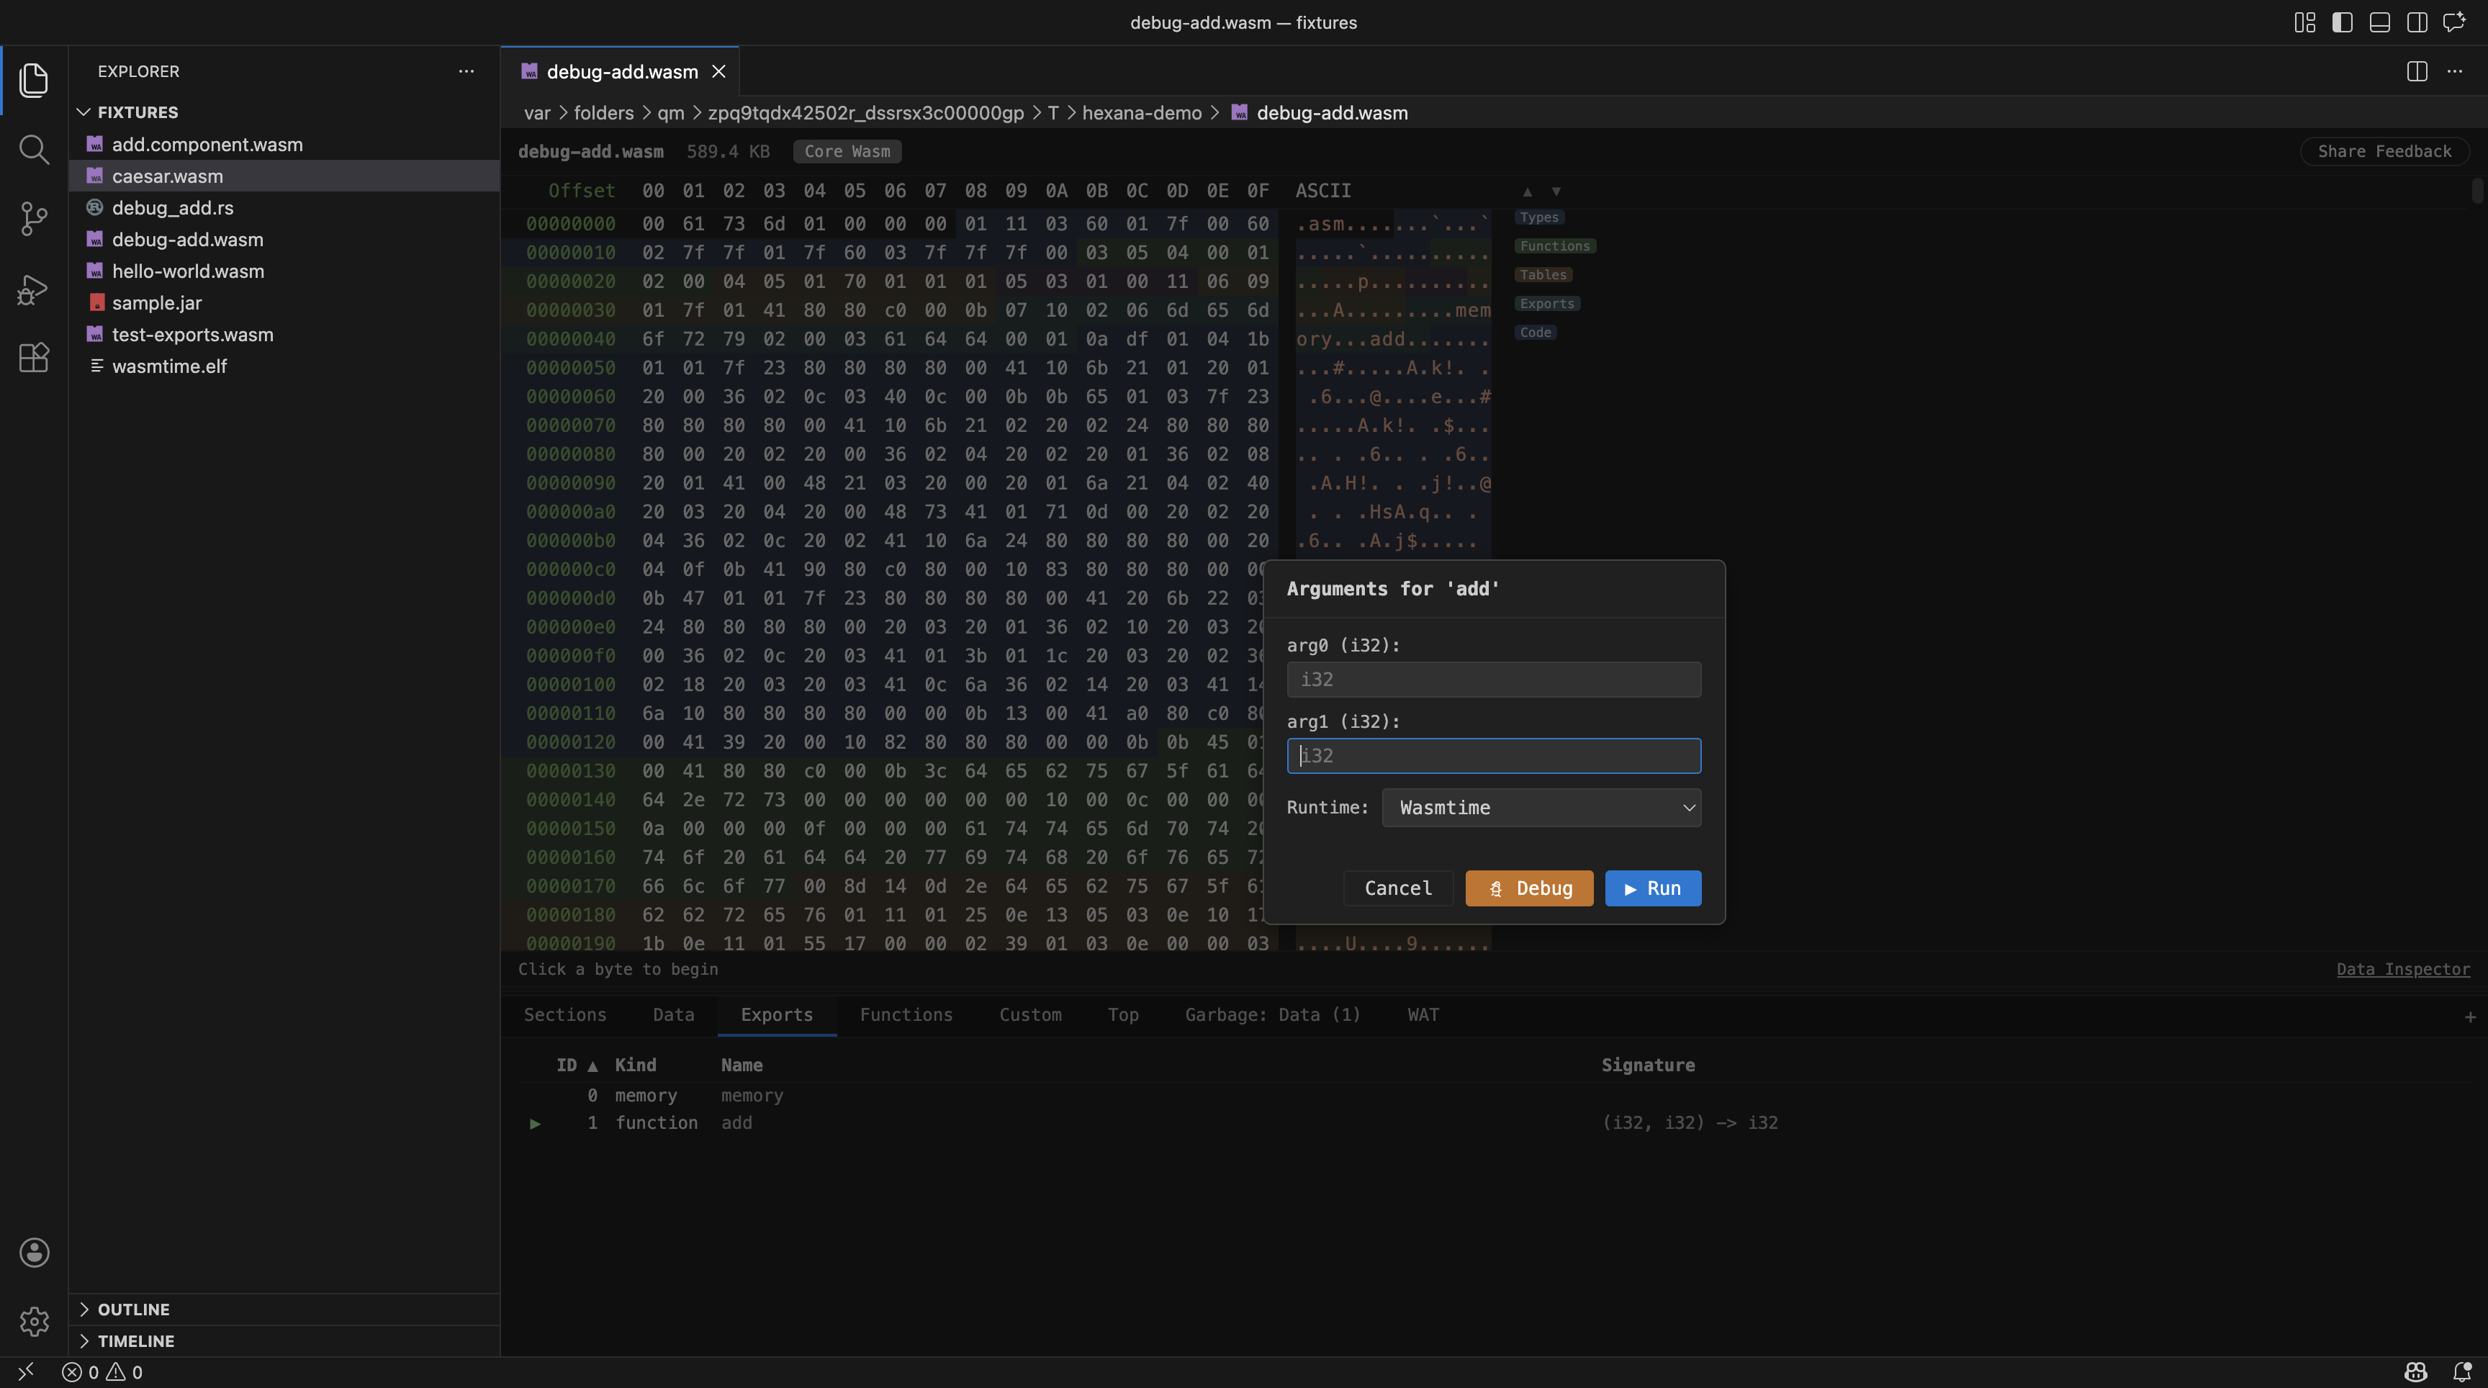Customize layout icon in title bar
This screenshot has height=1388, width=2488.
point(2304,22)
